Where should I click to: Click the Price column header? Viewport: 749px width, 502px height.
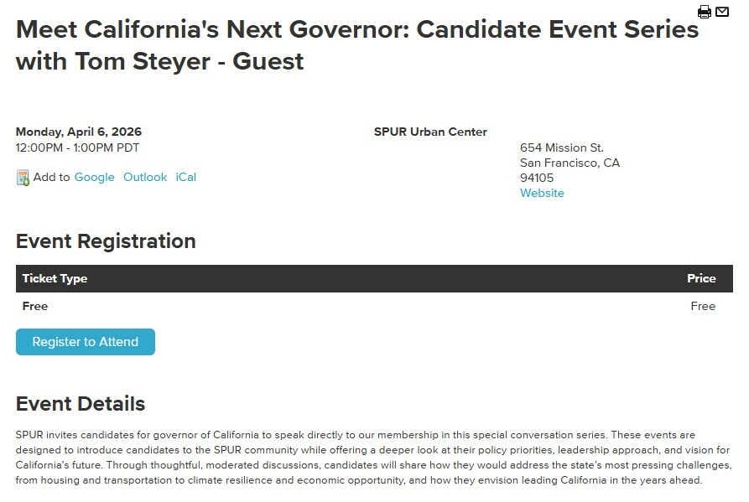pyautogui.click(x=701, y=278)
